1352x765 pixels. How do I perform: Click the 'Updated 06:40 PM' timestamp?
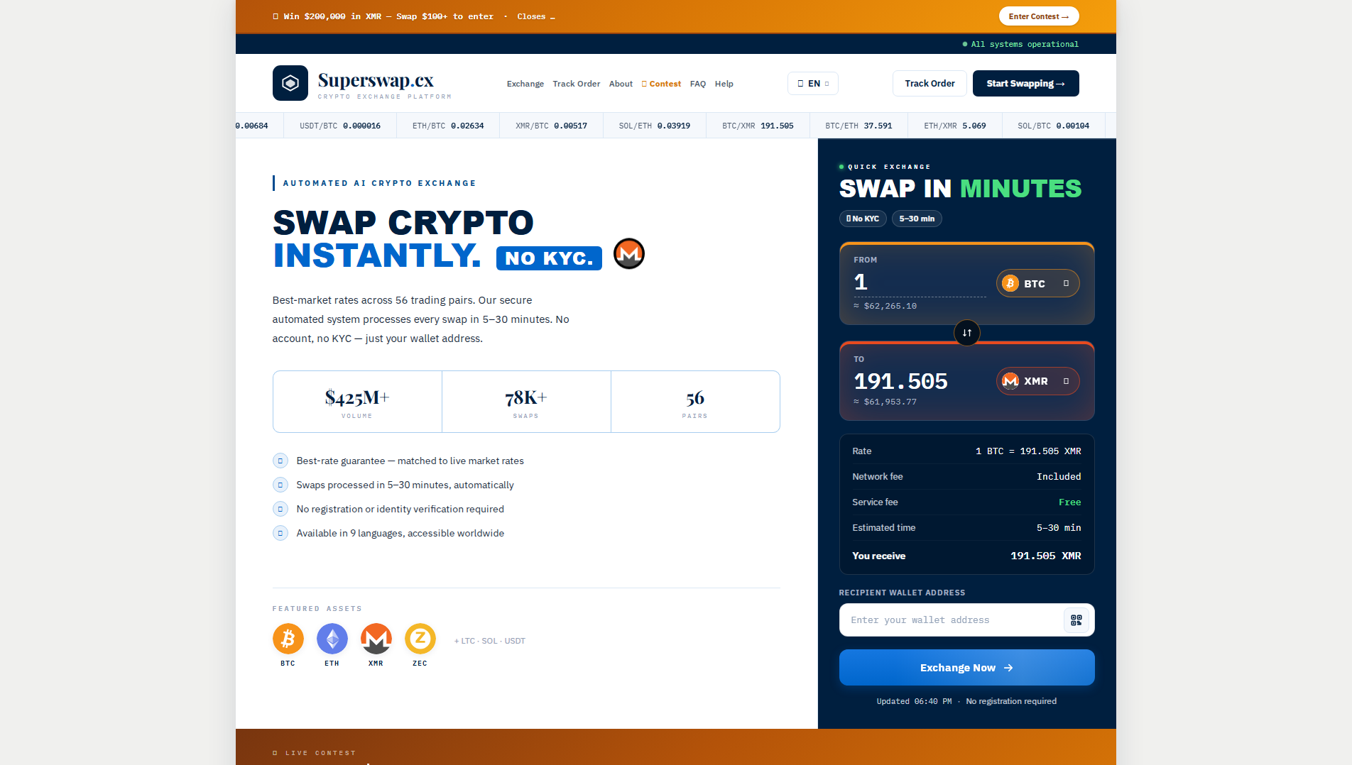(914, 701)
